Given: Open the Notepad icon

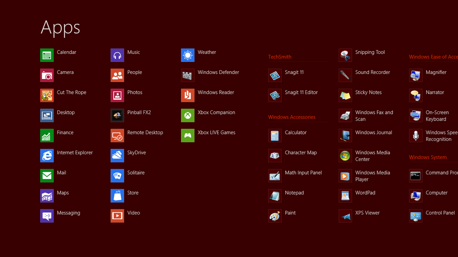Looking at the screenshot, I should pos(275,196).
